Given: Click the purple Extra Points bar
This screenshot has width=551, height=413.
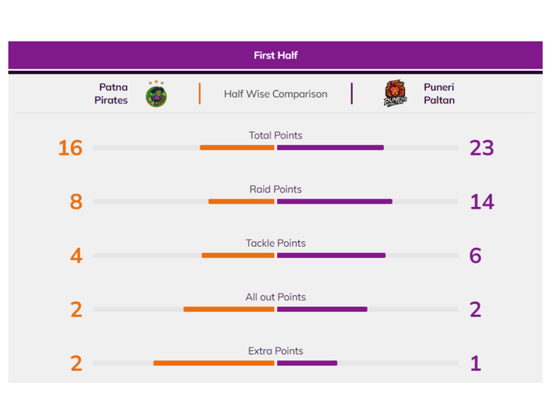Looking at the screenshot, I should click(x=306, y=363).
